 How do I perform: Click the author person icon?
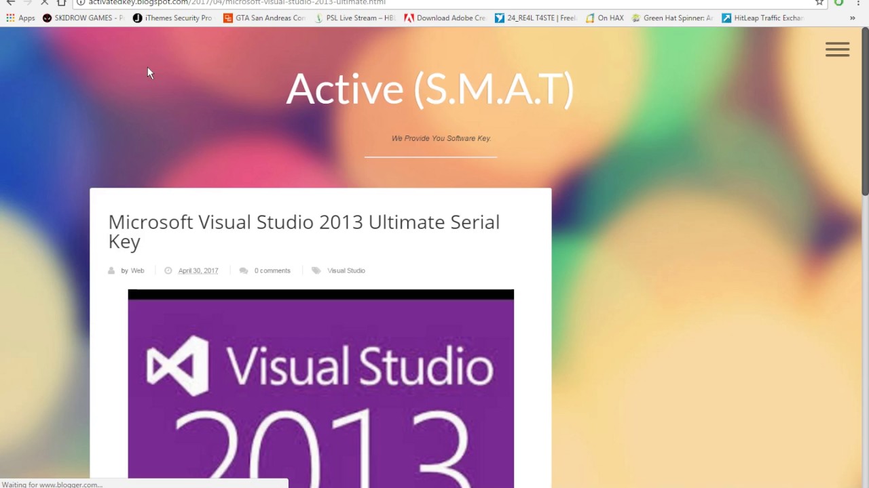[111, 270]
